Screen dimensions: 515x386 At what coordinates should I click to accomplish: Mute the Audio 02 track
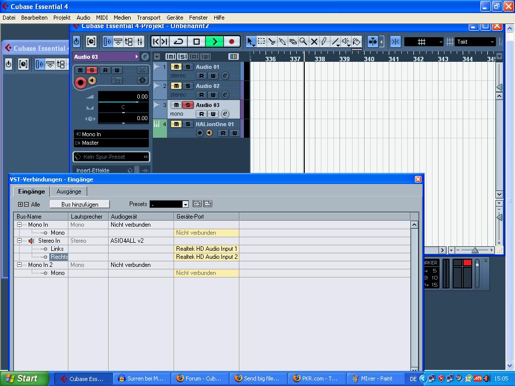pos(176,86)
